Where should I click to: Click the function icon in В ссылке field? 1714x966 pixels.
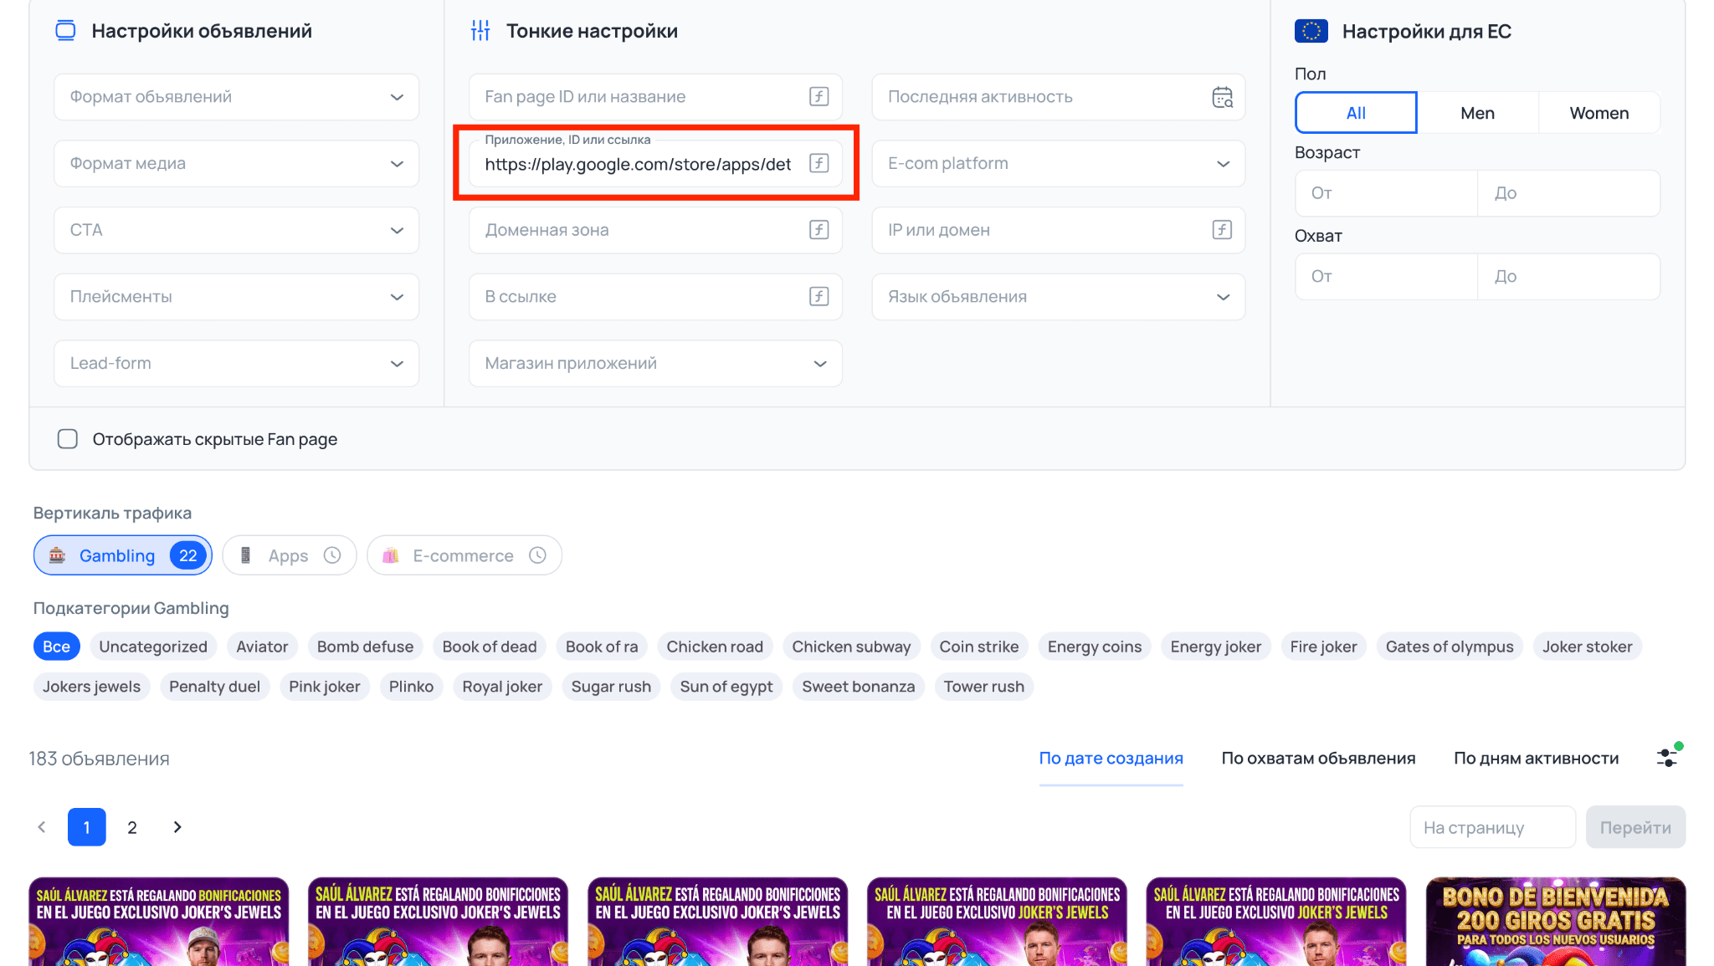(819, 296)
